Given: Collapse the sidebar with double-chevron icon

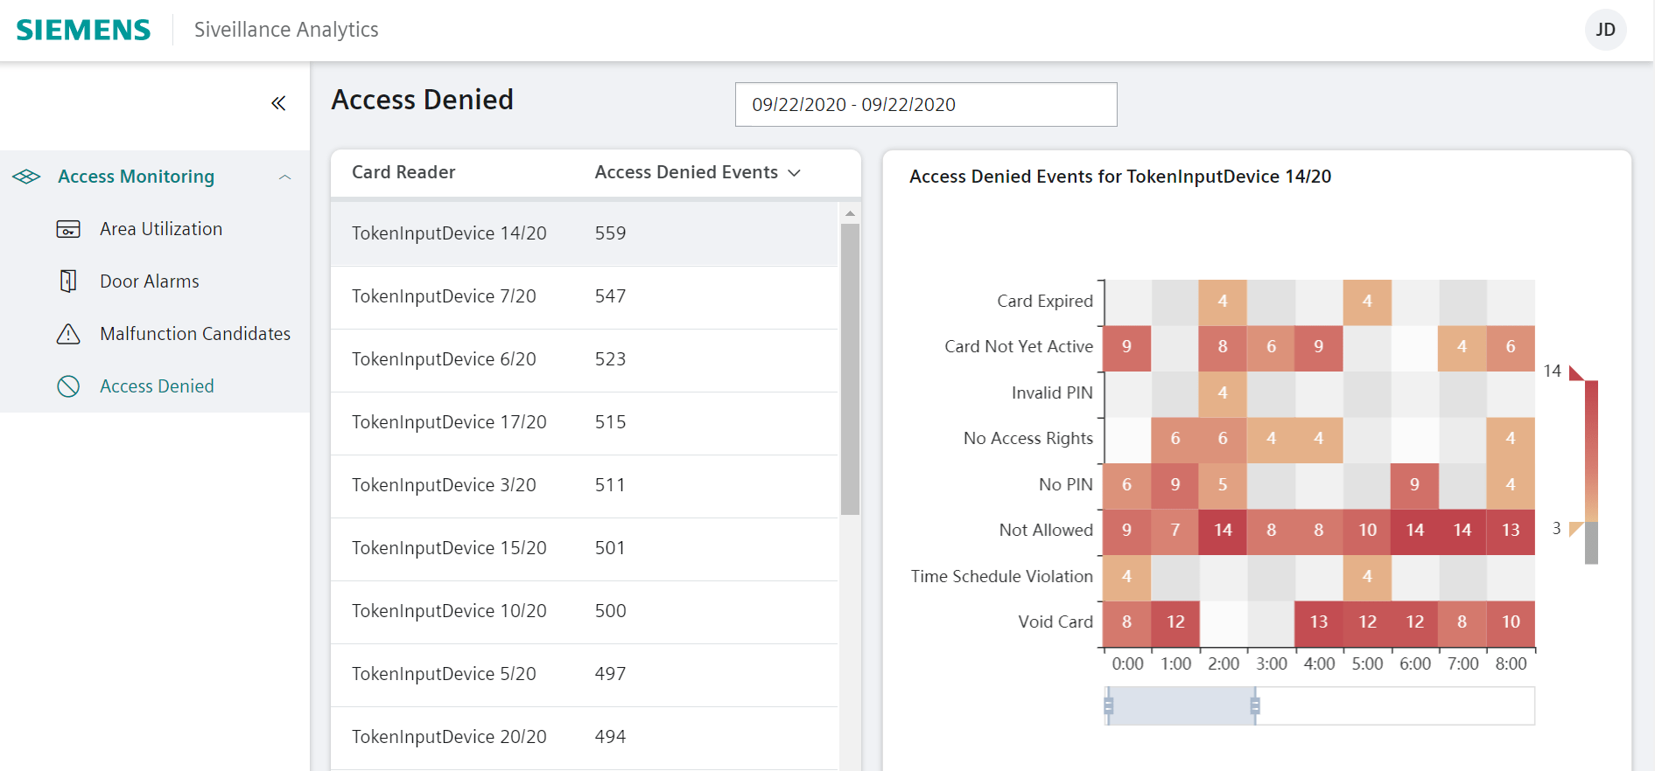Looking at the screenshot, I should (278, 103).
